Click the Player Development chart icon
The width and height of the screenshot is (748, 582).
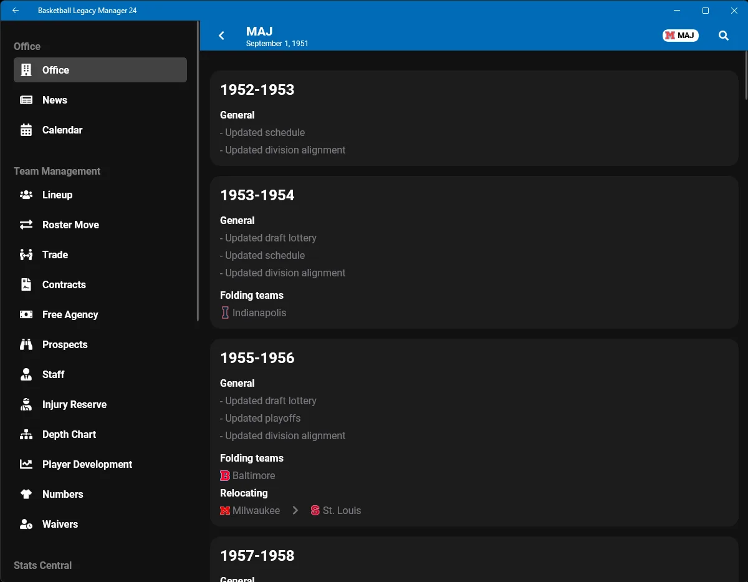point(26,464)
